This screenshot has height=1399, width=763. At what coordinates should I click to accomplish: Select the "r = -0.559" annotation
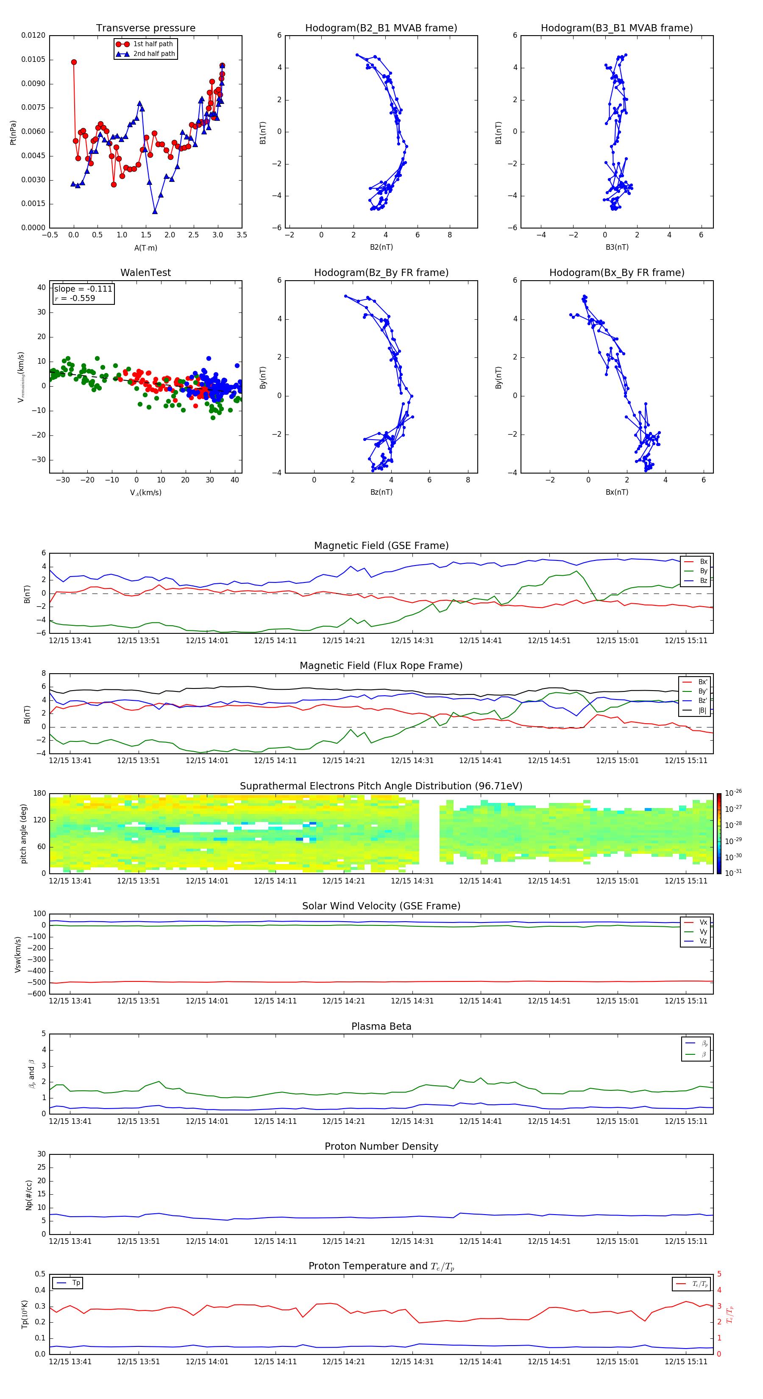tap(75, 298)
